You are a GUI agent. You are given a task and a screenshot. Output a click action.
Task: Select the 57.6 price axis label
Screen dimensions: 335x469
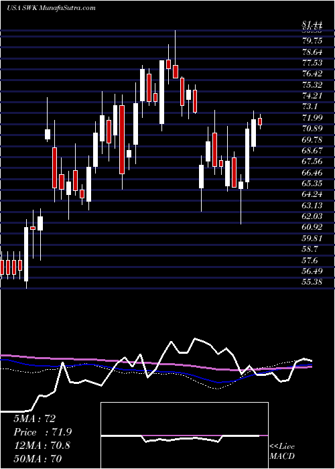coord(310,260)
